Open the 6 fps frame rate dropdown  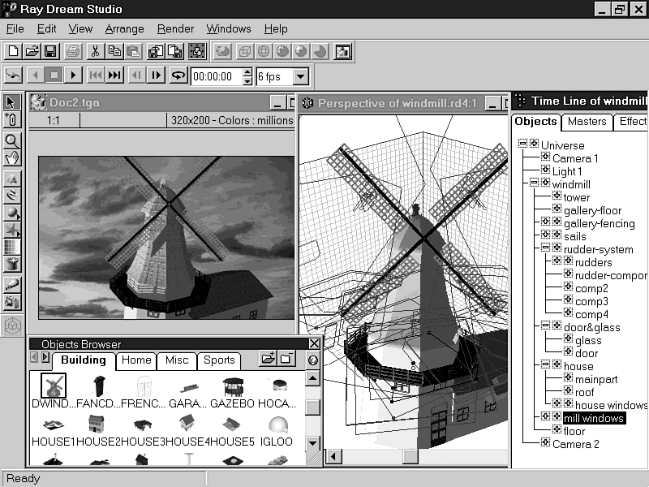pyautogui.click(x=300, y=77)
